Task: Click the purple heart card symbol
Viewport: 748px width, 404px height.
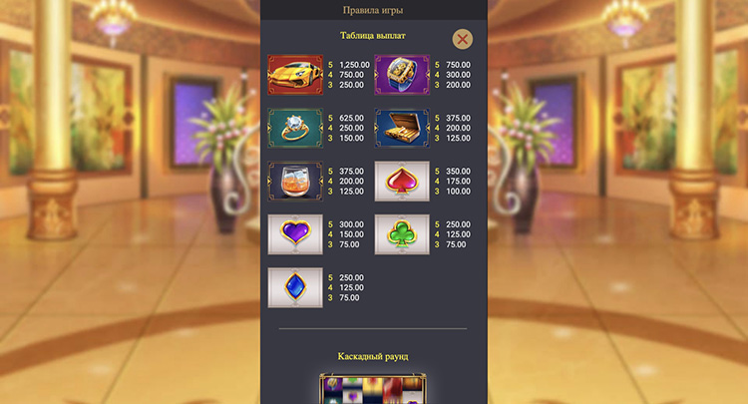Action: [x=295, y=234]
